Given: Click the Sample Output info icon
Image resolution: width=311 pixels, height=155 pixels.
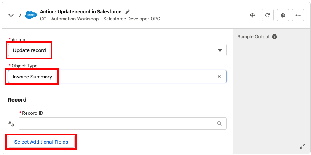Looking at the screenshot, I should [274, 37].
